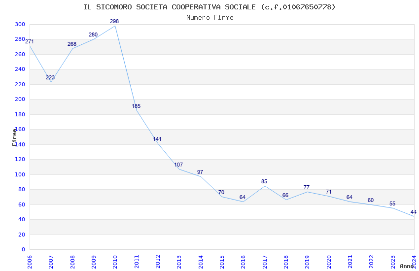Click the data label '77' for 2019
The height and width of the screenshot is (271, 419).
pos(307,187)
